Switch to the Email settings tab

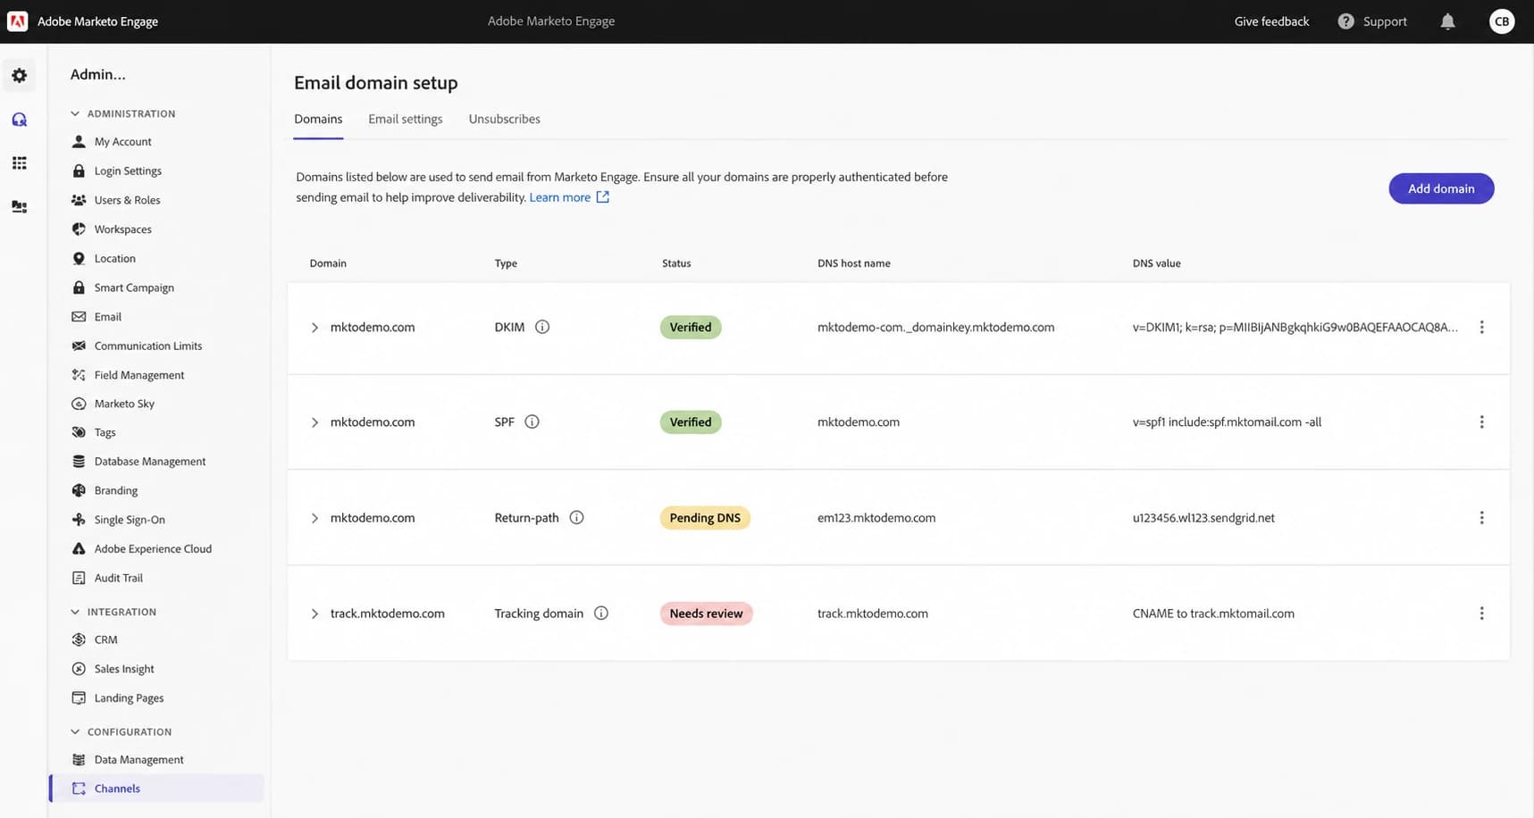[405, 119]
